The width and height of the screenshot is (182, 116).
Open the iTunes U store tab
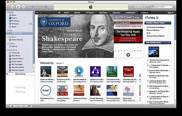tap(144, 13)
